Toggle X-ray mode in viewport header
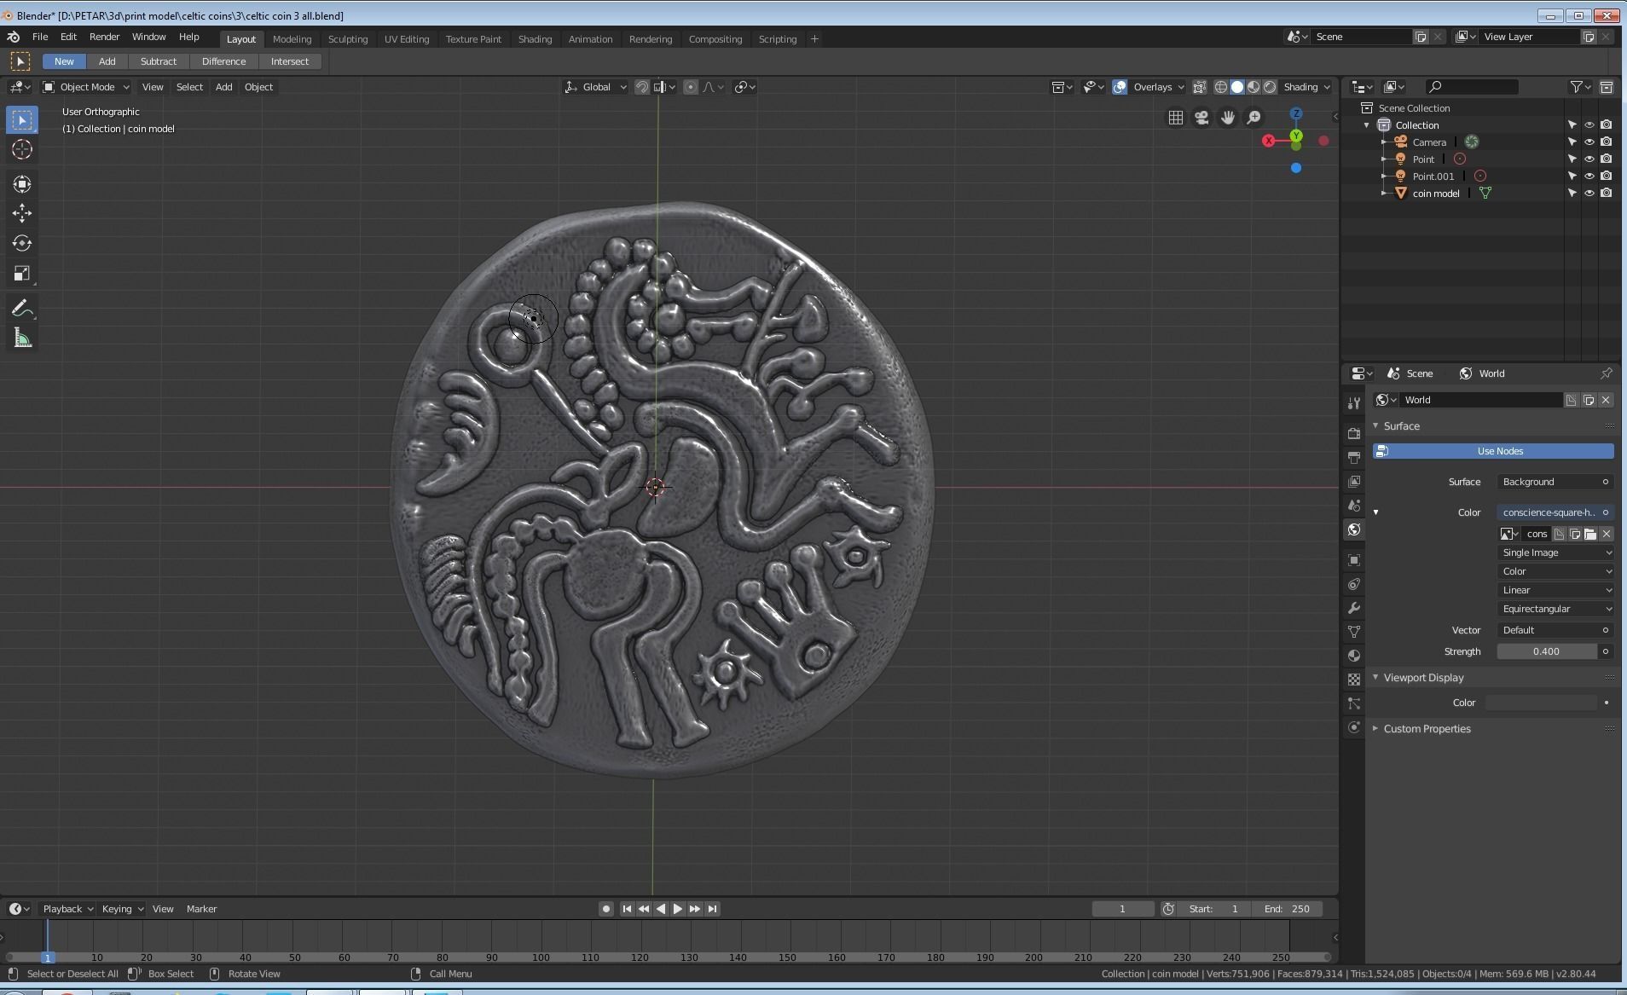Image resolution: width=1627 pixels, height=995 pixels. pos(1200,87)
